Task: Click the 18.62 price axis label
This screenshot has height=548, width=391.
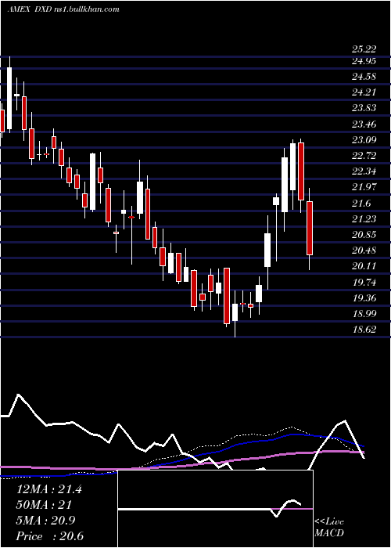Action: coord(364,330)
